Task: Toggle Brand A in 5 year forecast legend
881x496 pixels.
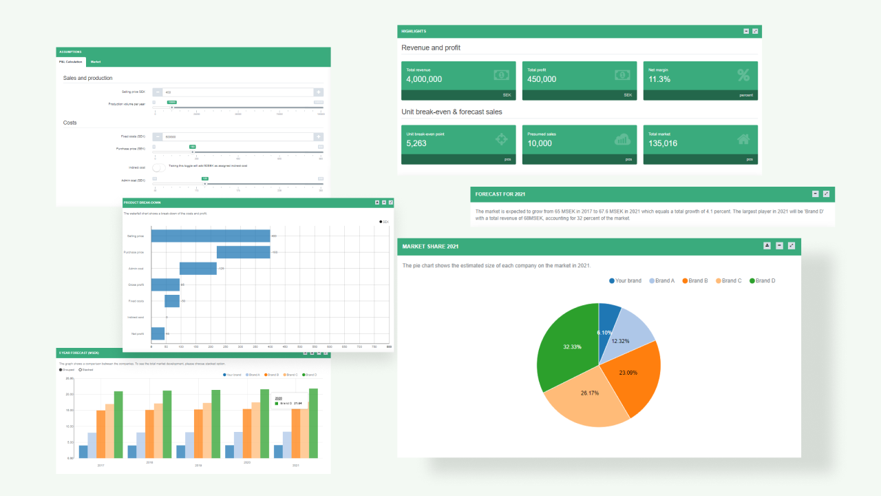Action: tap(253, 375)
